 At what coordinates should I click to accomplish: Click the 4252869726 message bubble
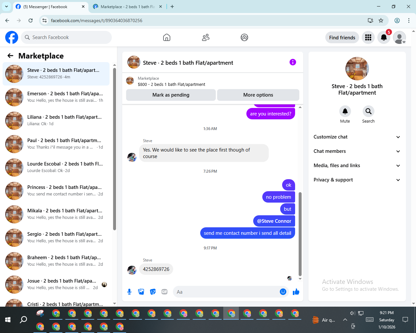(x=156, y=269)
